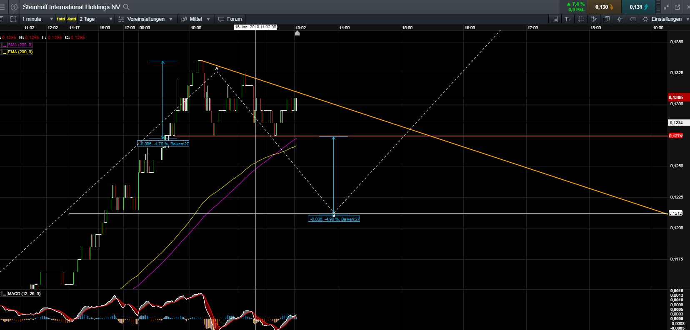Select the upper measurement label -4,70 %
Viewport: 690px width, 330px height.
163,144
